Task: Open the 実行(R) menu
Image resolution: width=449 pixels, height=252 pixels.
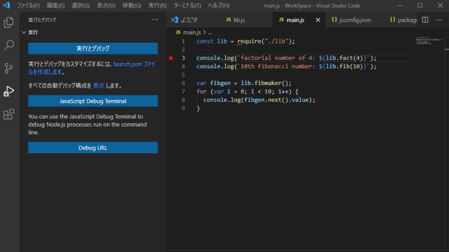Action: pos(157,5)
